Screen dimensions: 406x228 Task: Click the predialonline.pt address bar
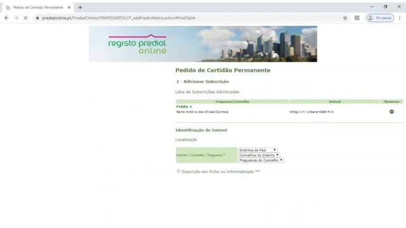tap(185, 18)
